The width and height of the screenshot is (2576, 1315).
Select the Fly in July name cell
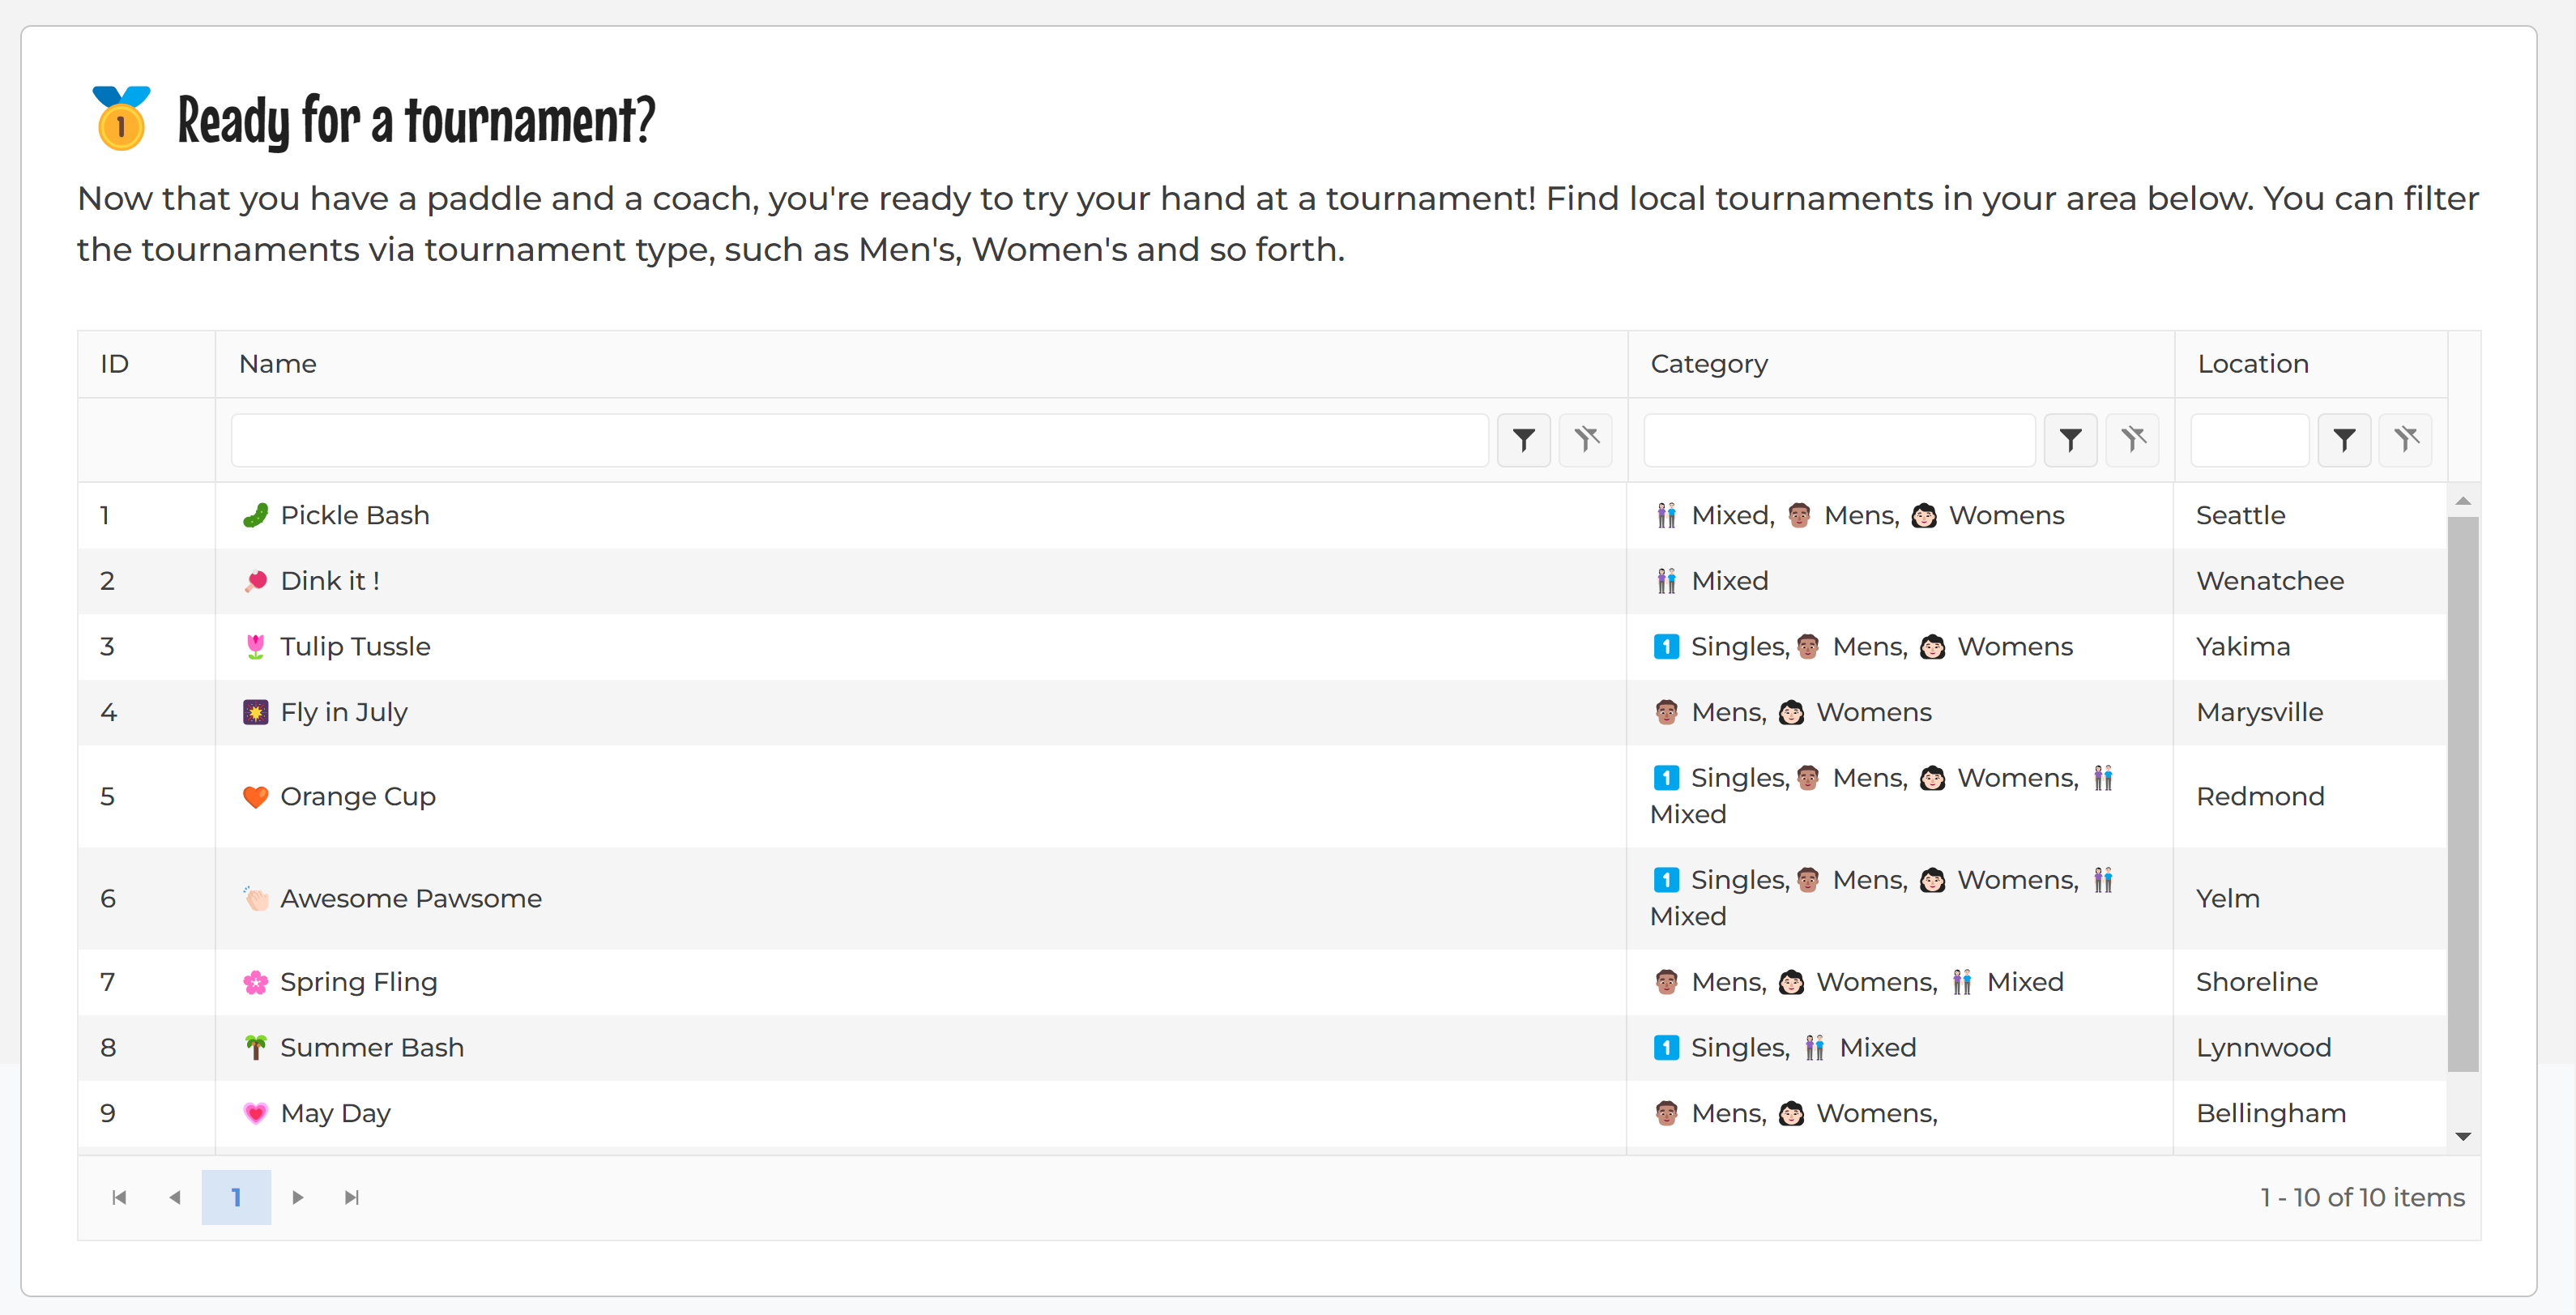click(x=921, y=712)
